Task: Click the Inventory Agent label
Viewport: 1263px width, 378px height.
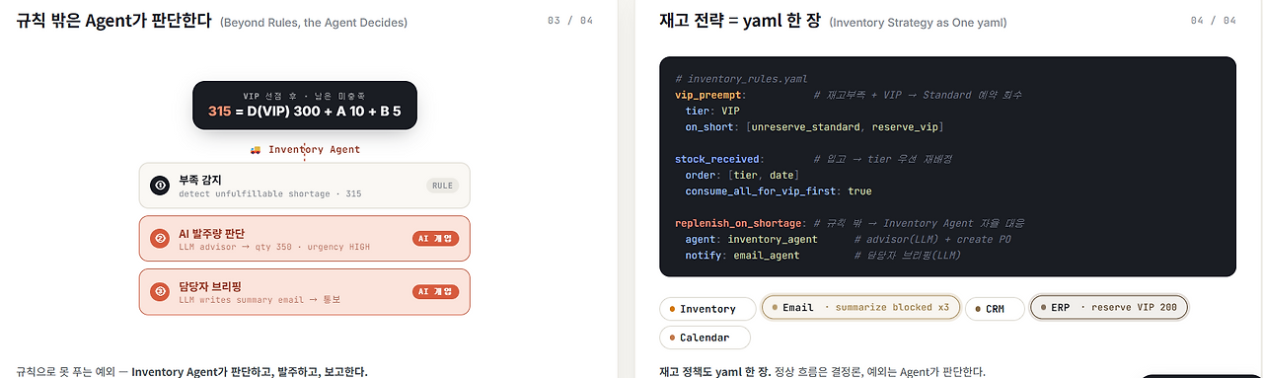Action: click(x=314, y=150)
